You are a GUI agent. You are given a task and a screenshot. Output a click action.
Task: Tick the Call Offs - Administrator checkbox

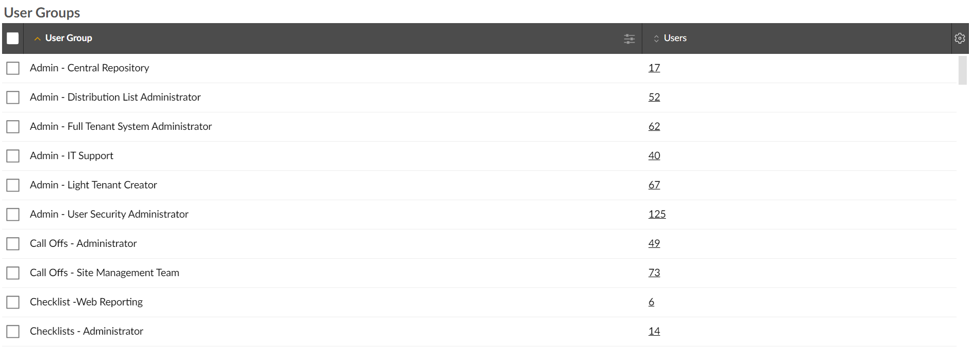point(13,244)
